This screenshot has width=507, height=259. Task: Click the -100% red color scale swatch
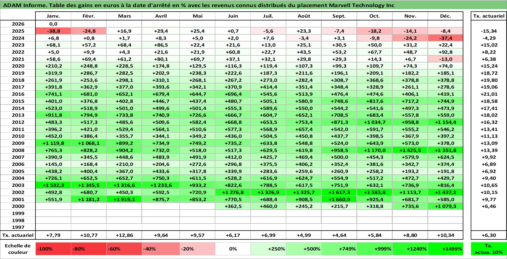53,249
